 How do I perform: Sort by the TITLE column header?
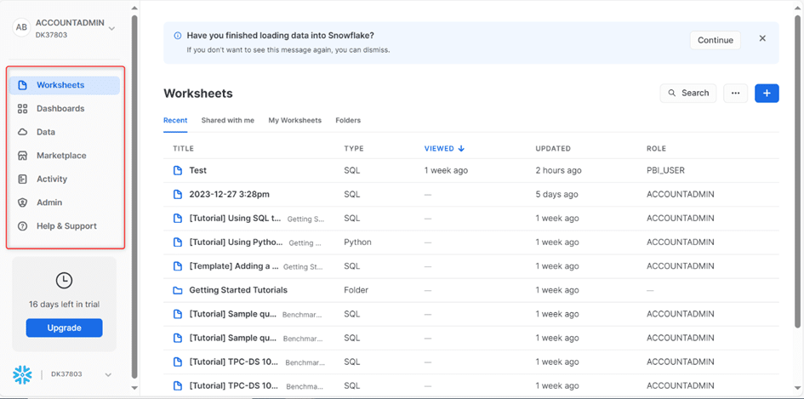pyautogui.click(x=183, y=149)
